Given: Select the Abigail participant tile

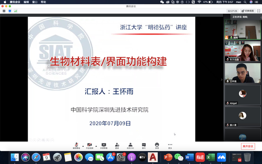Looking at the screenshot, I should [x=243, y=95].
